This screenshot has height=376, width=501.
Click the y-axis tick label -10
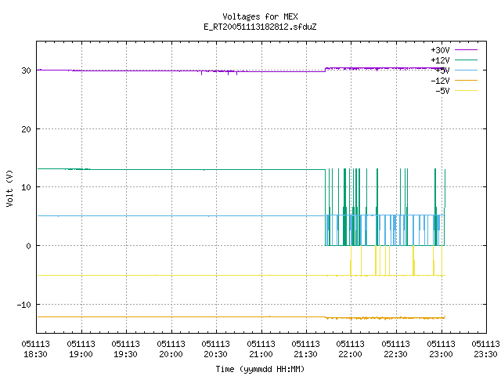point(24,305)
